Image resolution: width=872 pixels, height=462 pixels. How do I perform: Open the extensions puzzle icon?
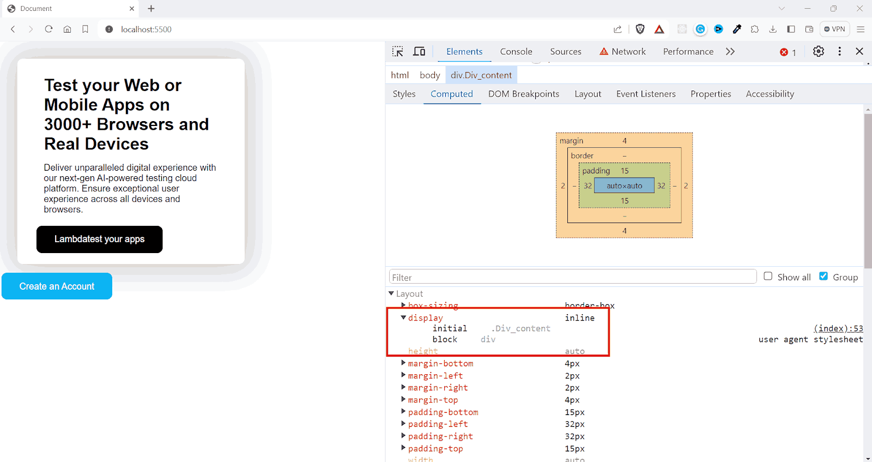(x=755, y=29)
